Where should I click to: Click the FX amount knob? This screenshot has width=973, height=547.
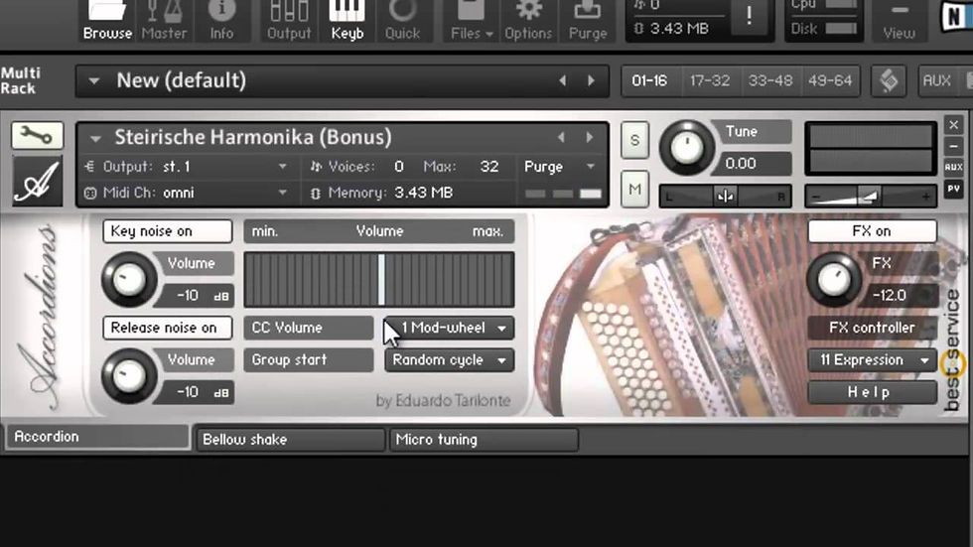click(833, 279)
